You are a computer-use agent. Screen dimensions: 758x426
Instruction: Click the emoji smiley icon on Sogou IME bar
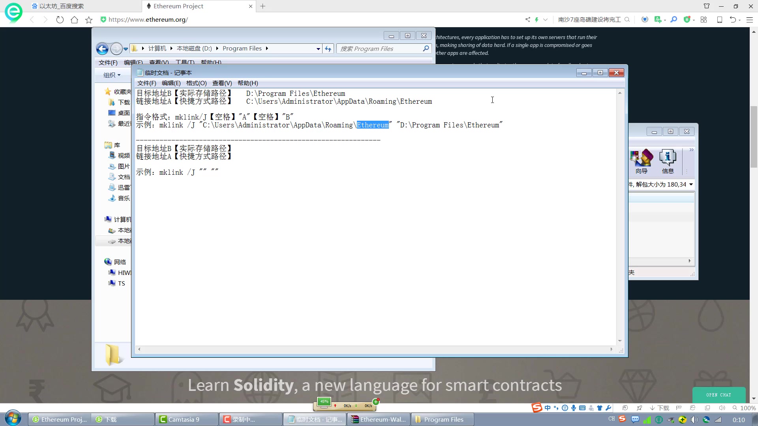pos(565,408)
